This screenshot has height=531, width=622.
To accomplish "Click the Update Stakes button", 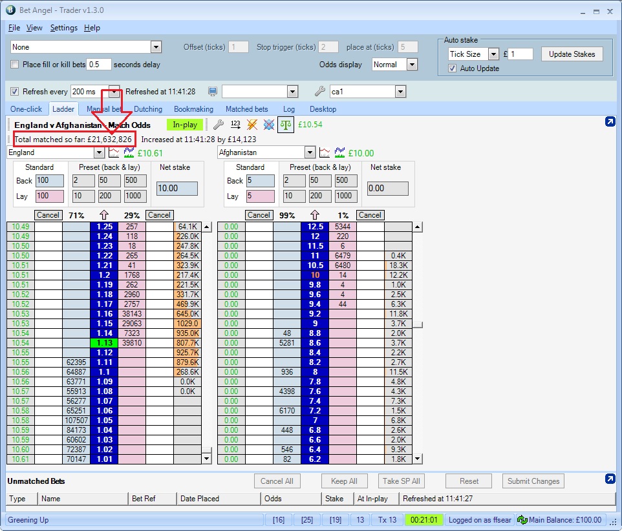I will tap(572, 54).
